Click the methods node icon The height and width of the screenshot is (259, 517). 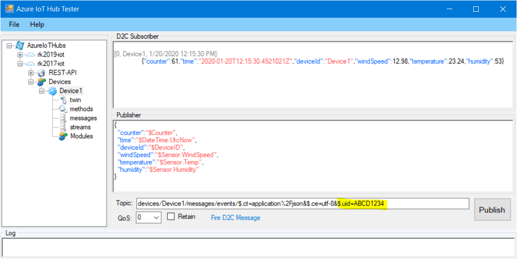(63, 109)
